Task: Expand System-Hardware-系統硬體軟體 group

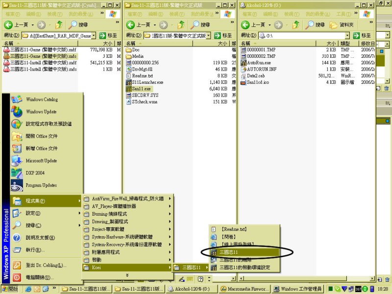Action: [127, 237]
